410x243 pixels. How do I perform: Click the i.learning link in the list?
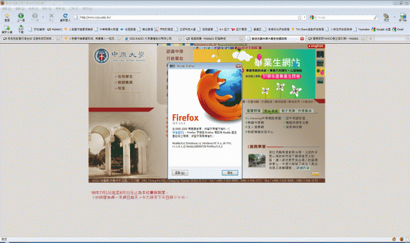[265, 118]
